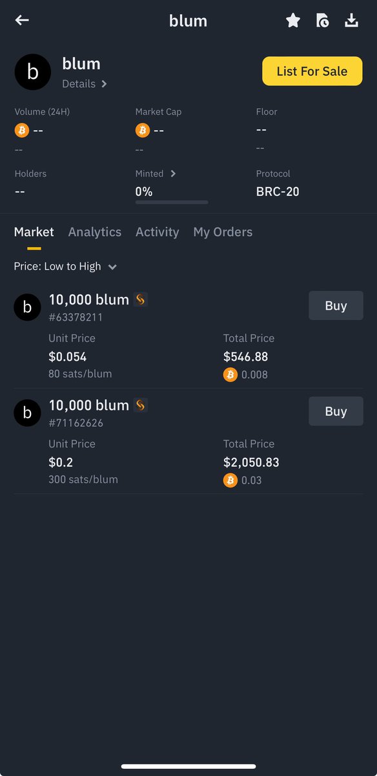Expand the Minted chevron arrow

(173, 173)
